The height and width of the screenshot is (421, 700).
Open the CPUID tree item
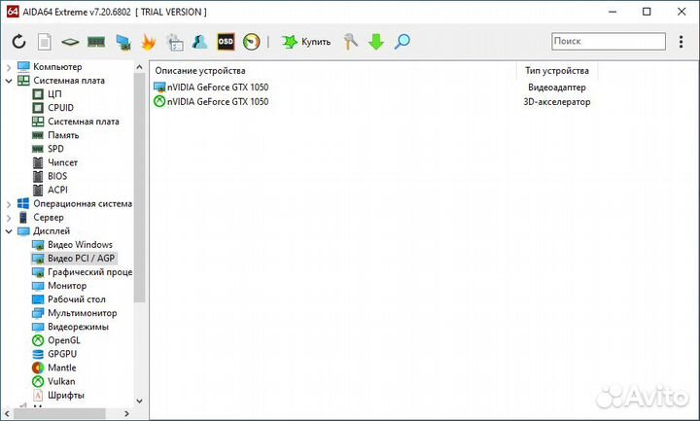click(60, 108)
